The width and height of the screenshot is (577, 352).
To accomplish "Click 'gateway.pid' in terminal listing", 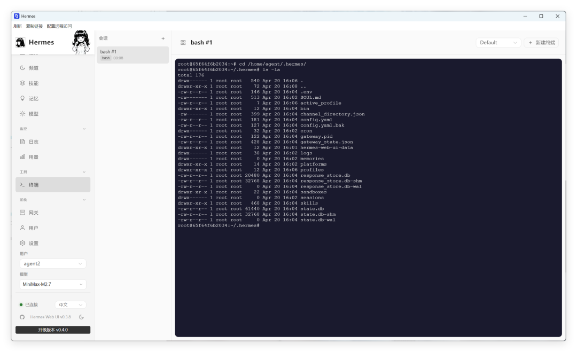I will 316,136.
